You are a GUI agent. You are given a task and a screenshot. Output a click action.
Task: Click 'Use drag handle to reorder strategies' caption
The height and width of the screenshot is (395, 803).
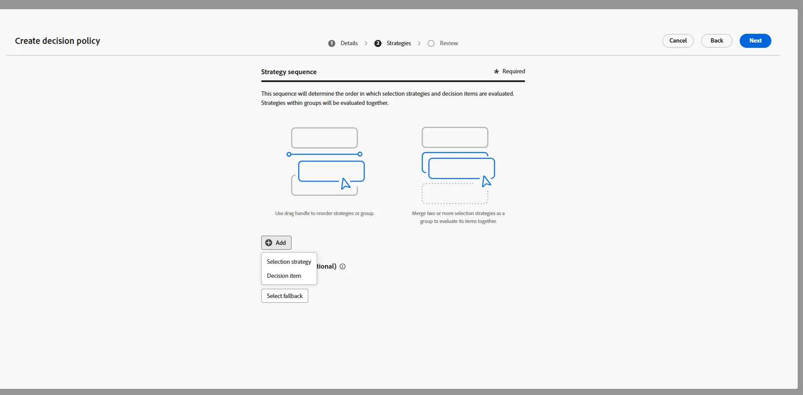(x=325, y=213)
